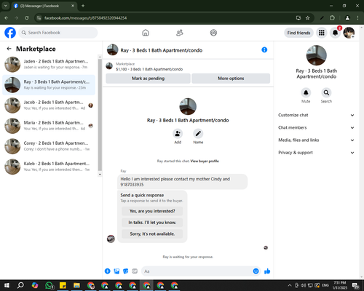
Task: Expand the Customize chat section
Action: [x=316, y=115]
